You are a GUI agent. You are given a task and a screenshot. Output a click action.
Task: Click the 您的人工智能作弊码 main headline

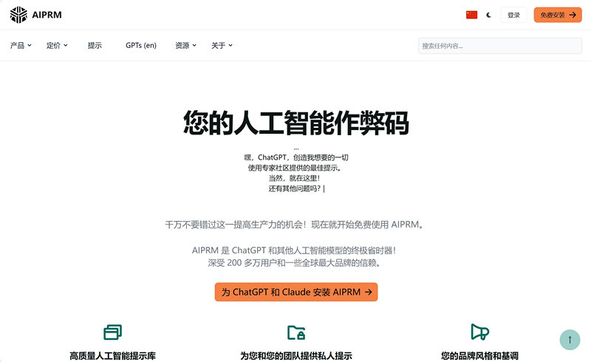[296, 123]
